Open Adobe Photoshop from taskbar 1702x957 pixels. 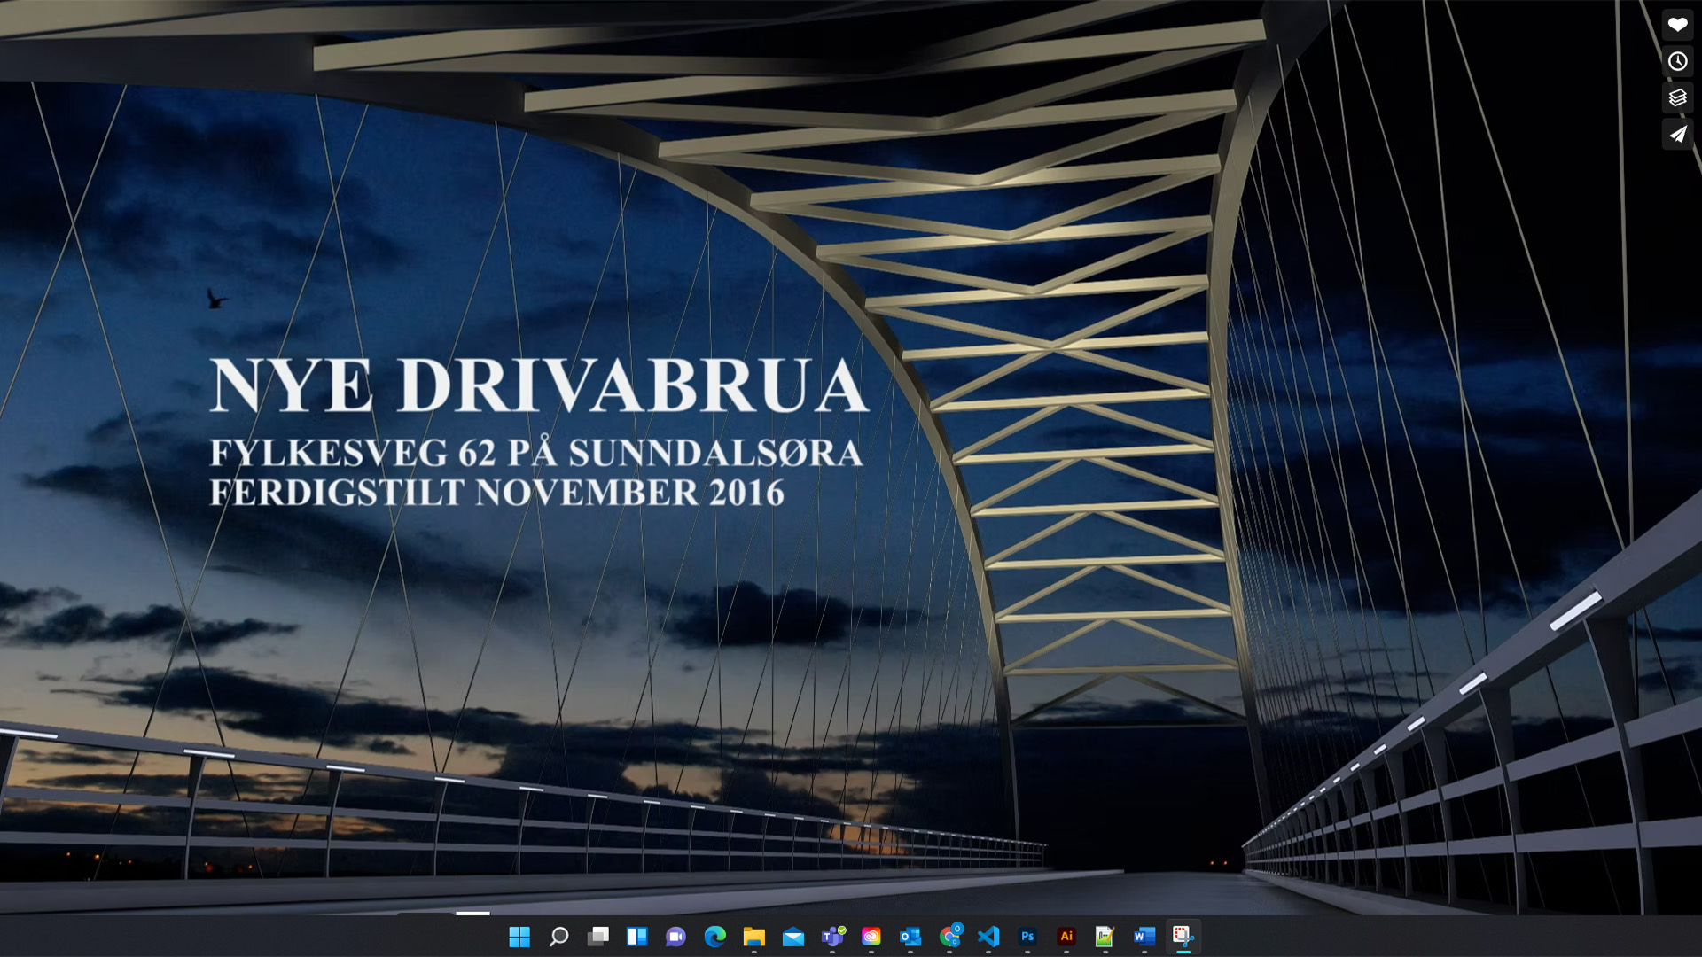coord(1027,937)
